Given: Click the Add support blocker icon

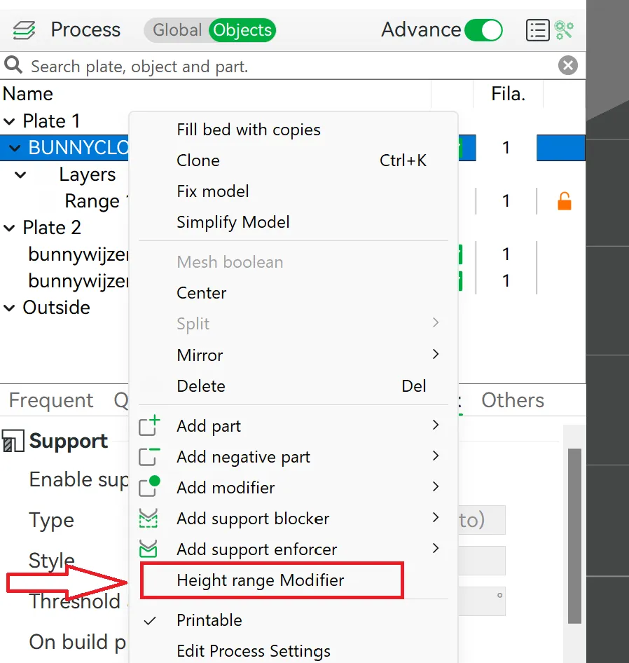Looking at the screenshot, I should (x=149, y=519).
